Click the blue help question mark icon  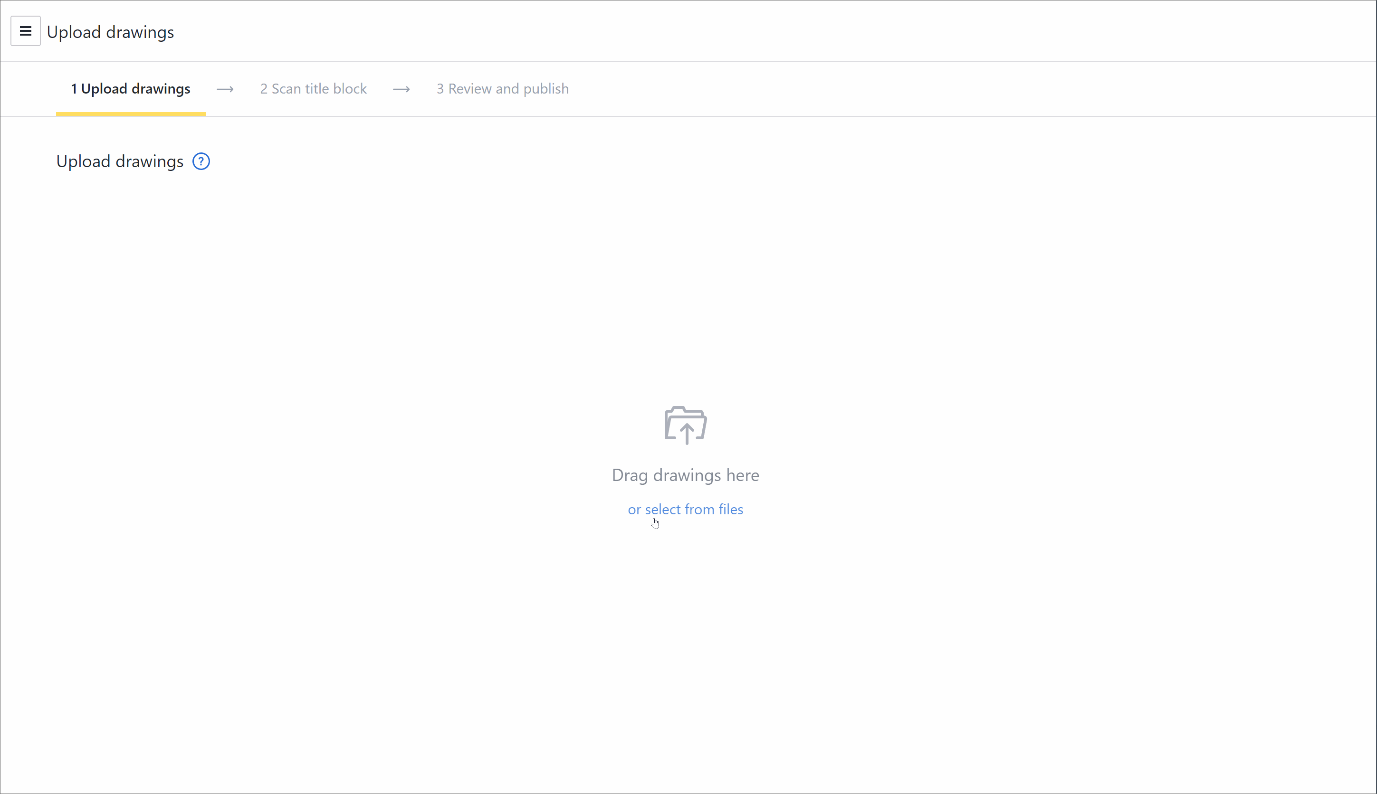[201, 161]
